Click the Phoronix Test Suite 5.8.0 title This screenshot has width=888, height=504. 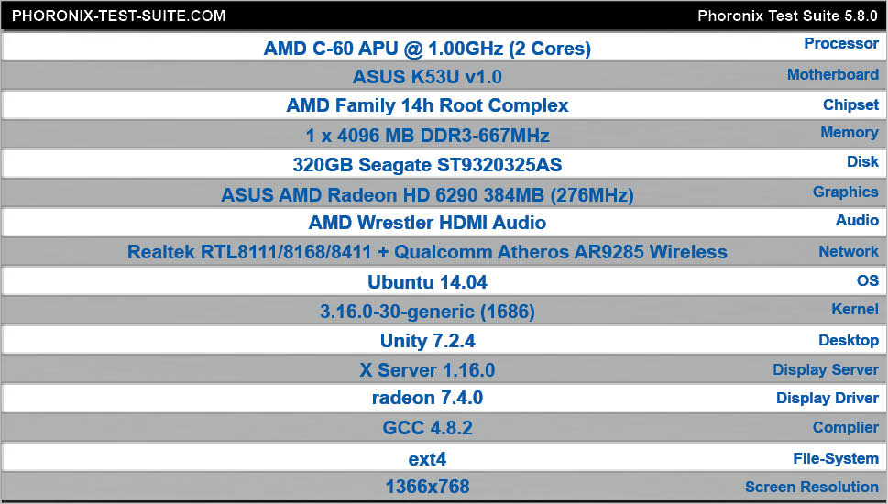[x=786, y=16]
